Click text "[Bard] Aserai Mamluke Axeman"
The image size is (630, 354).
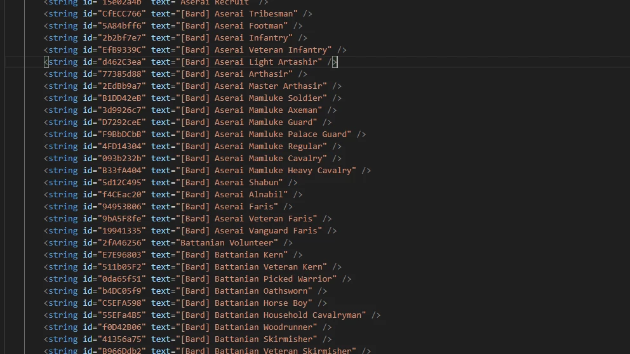(x=249, y=110)
